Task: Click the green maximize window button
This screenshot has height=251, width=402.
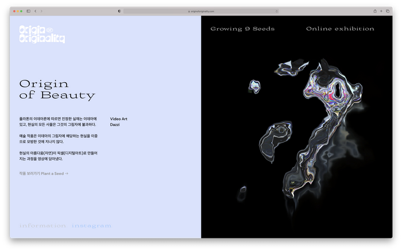Action: tap(22, 11)
